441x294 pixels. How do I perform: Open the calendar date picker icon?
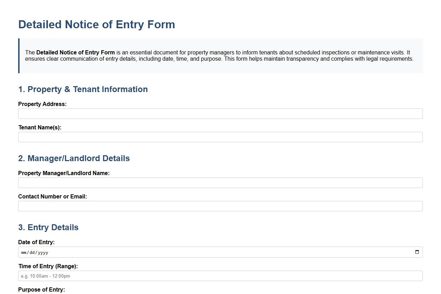click(x=417, y=252)
